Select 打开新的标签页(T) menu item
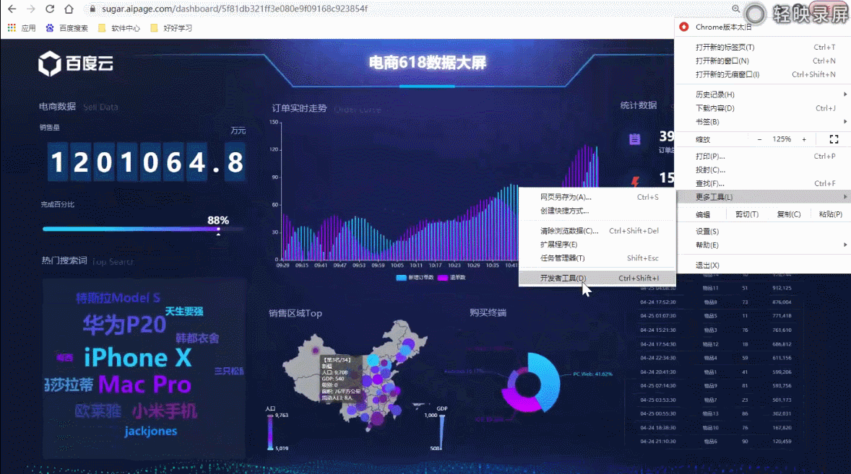The image size is (851, 474). [763, 47]
